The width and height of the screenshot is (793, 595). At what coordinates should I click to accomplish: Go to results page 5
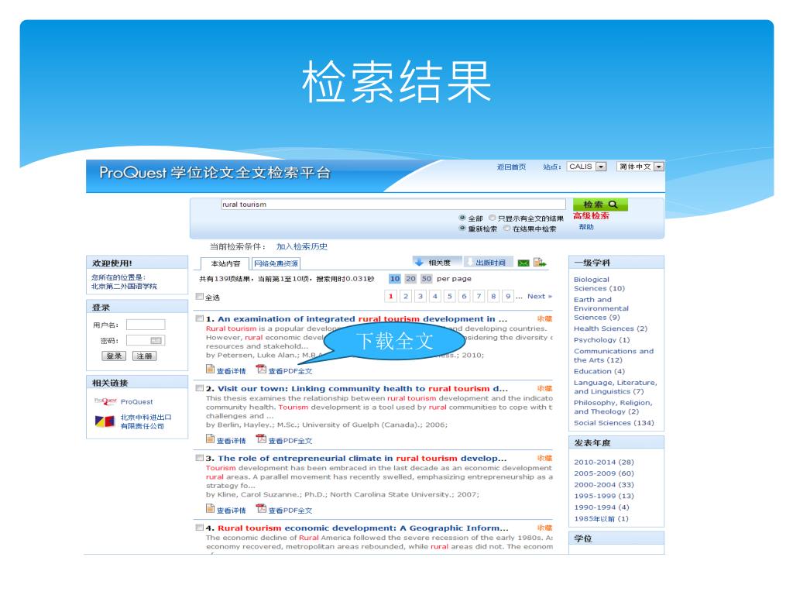point(450,296)
